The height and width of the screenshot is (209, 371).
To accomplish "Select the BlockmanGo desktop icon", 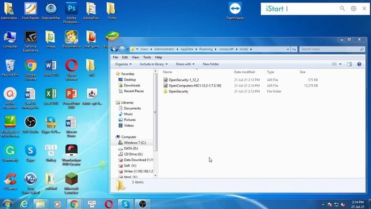I will click(x=71, y=39).
